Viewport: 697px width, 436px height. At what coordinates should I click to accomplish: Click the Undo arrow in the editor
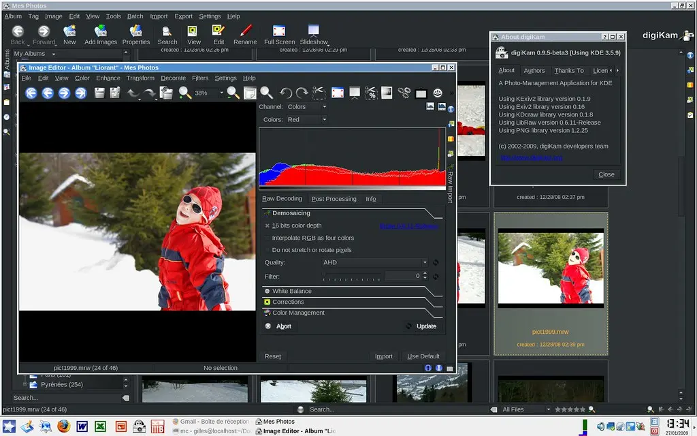point(133,93)
